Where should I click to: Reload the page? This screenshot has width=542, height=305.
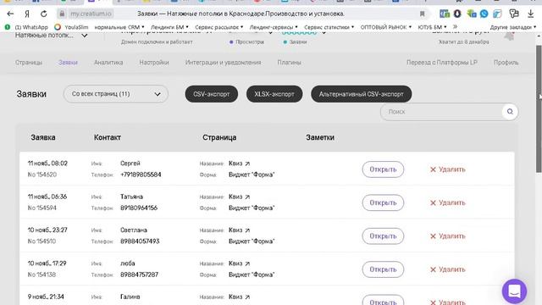(x=43, y=14)
